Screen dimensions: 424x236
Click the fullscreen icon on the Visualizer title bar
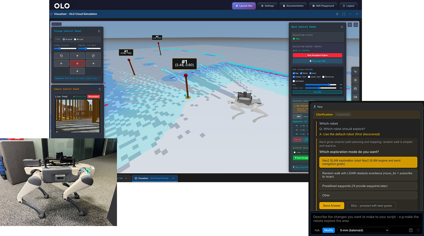click(x=343, y=14)
